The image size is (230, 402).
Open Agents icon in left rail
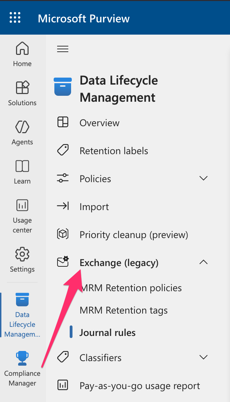(x=22, y=127)
